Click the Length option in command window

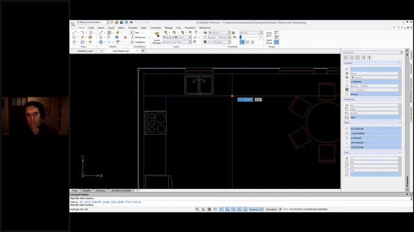(106, 202)
